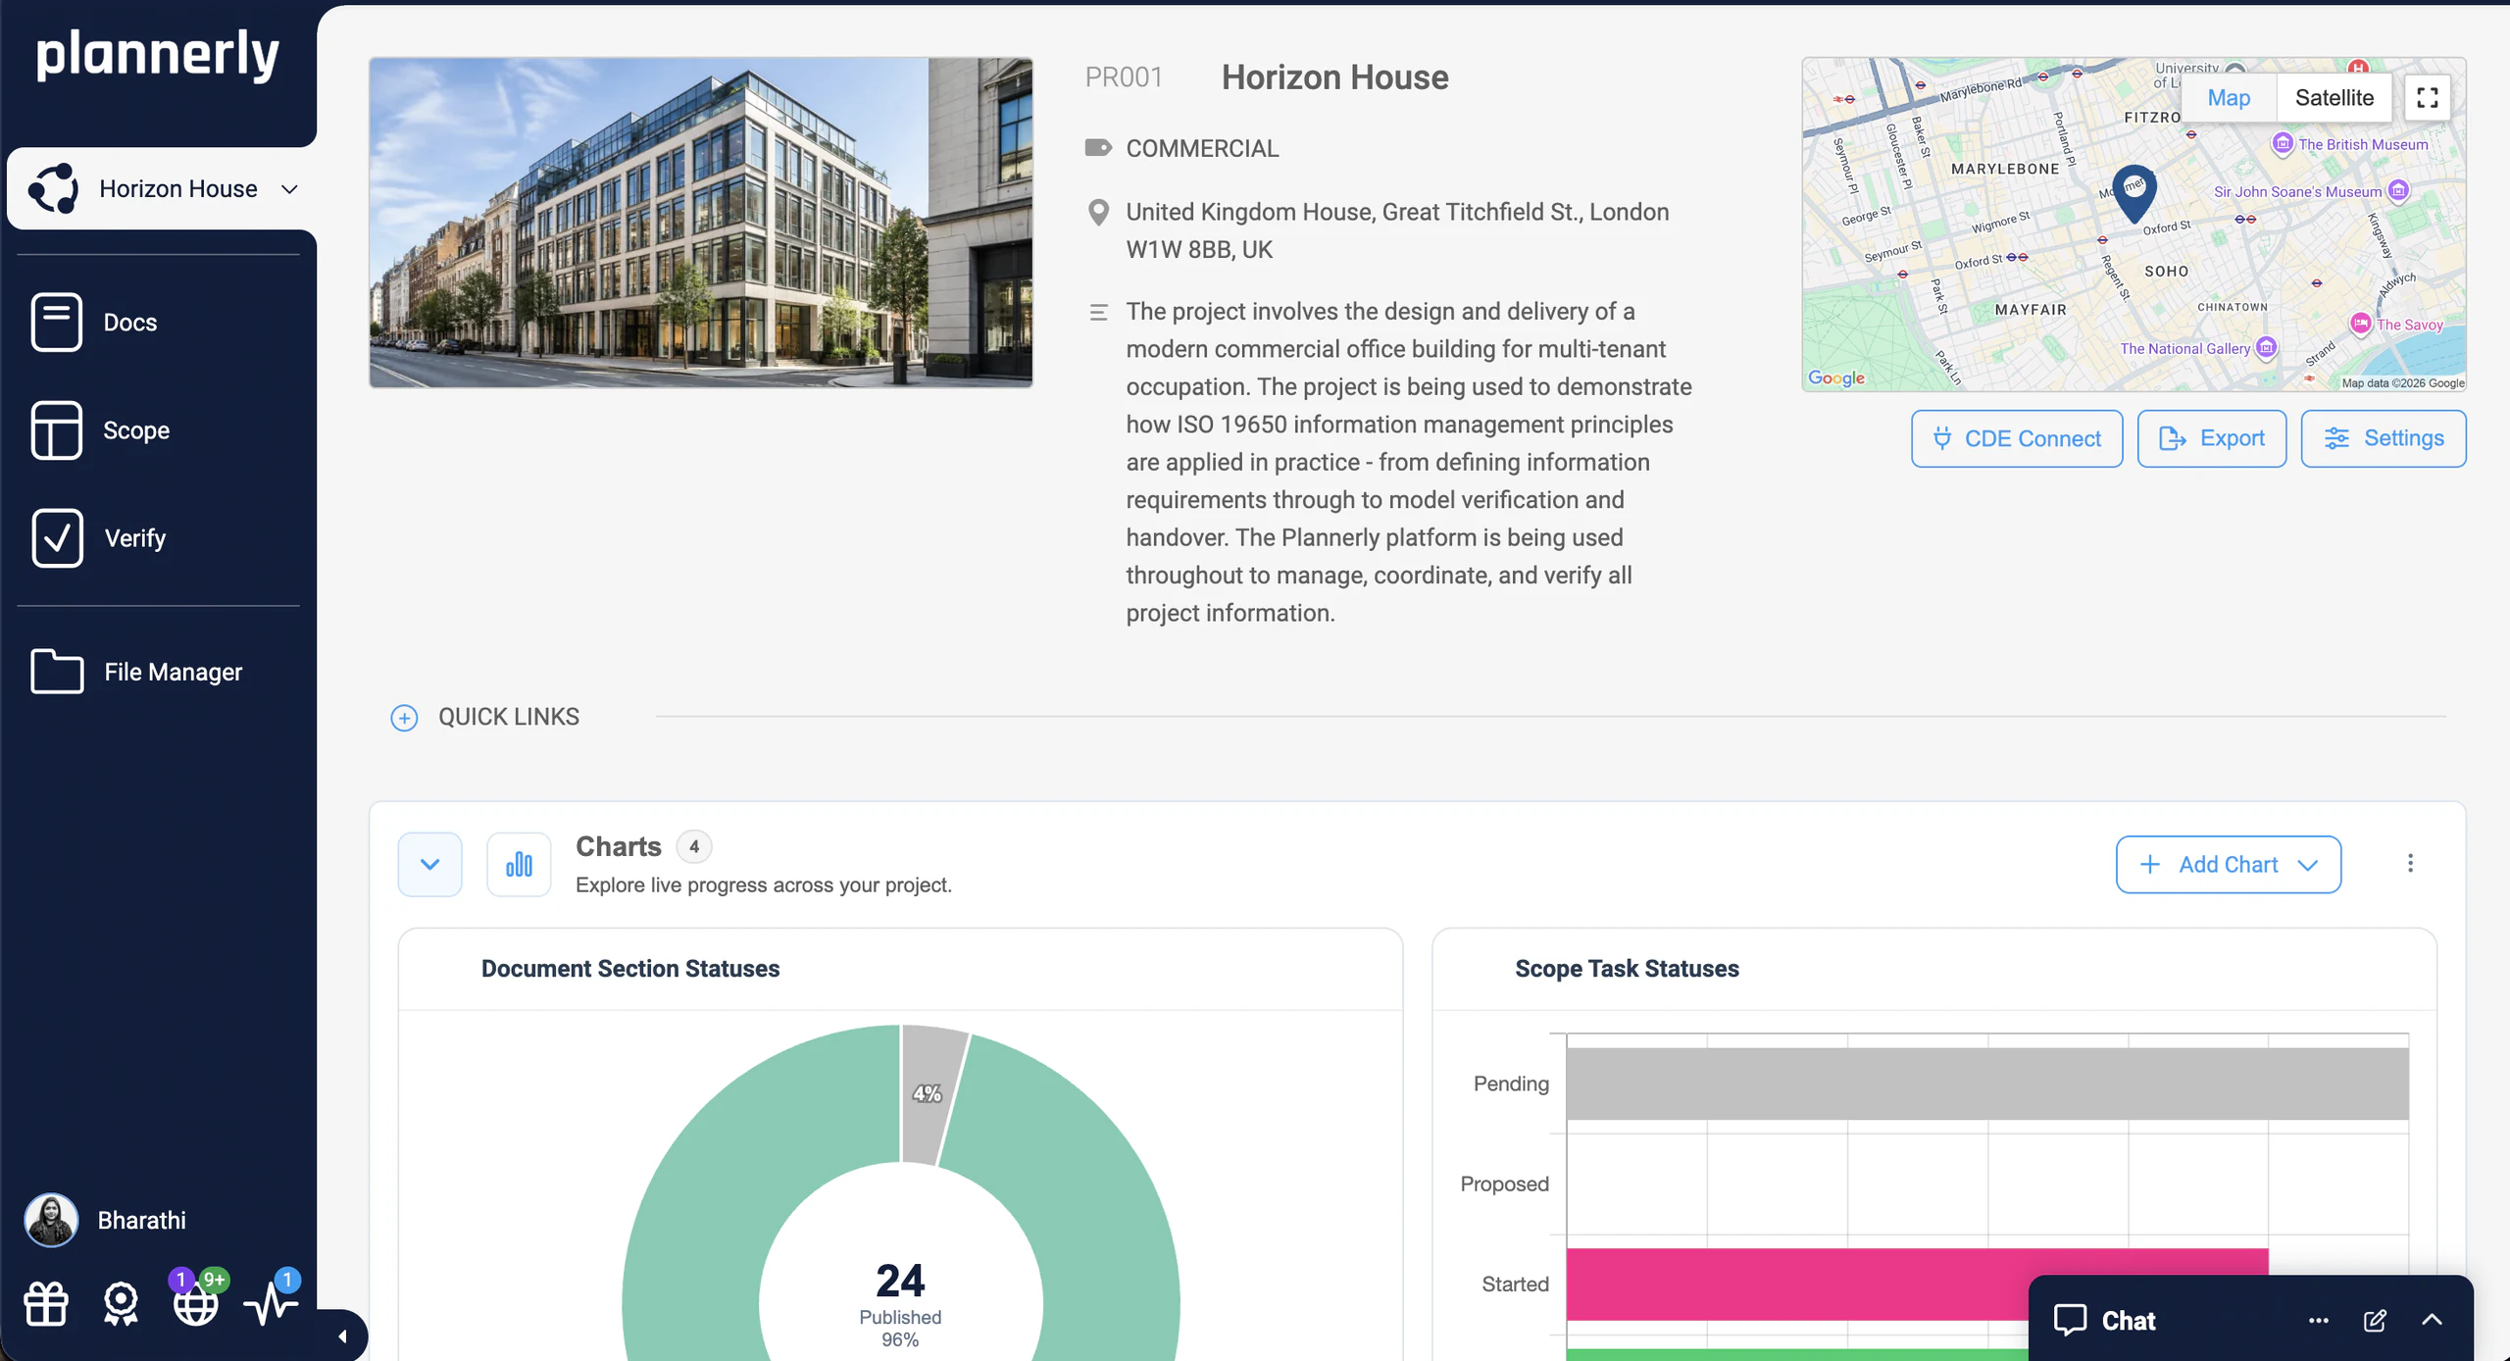Open the Charts three-dot options menu
Image resolution: width=2510 pixels, height=1361 pixels.
2410,863
